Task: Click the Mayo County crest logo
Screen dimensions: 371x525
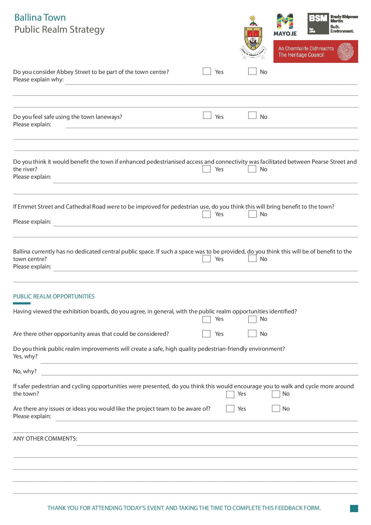Action: 253,37
